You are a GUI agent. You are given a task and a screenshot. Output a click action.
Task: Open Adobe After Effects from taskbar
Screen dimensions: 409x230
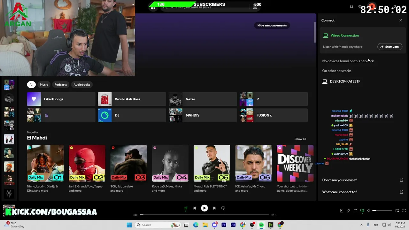233,225
